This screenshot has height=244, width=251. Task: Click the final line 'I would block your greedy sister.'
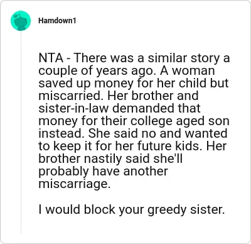tap(132, 209)
